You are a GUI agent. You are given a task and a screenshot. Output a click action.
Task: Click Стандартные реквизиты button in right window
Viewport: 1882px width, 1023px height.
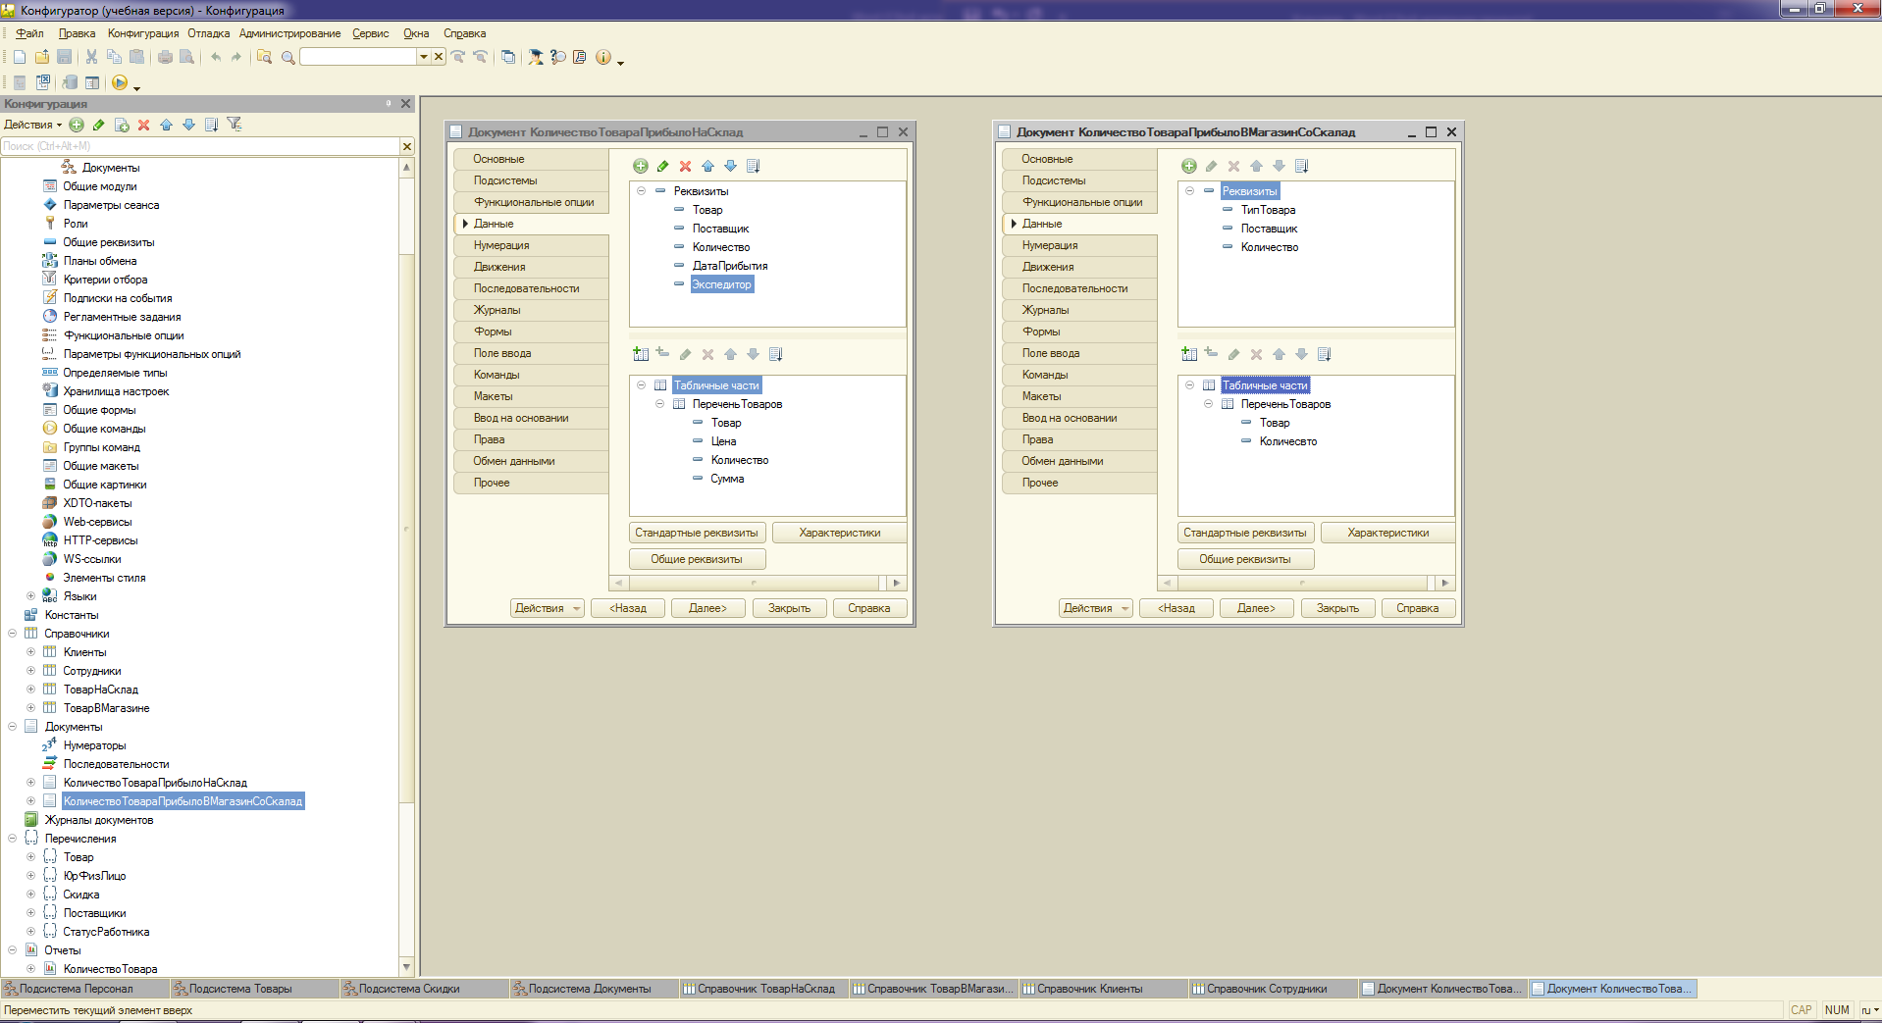point(1244,533)
